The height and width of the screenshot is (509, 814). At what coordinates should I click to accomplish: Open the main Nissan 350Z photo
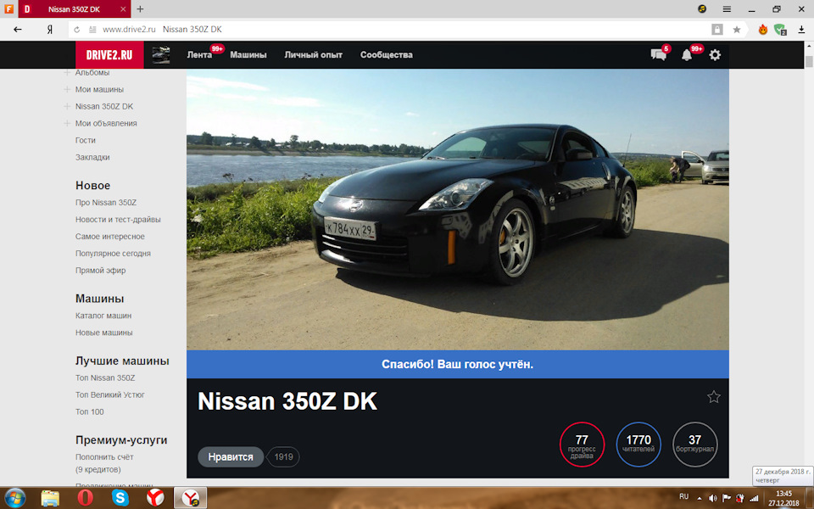(457, 210)
